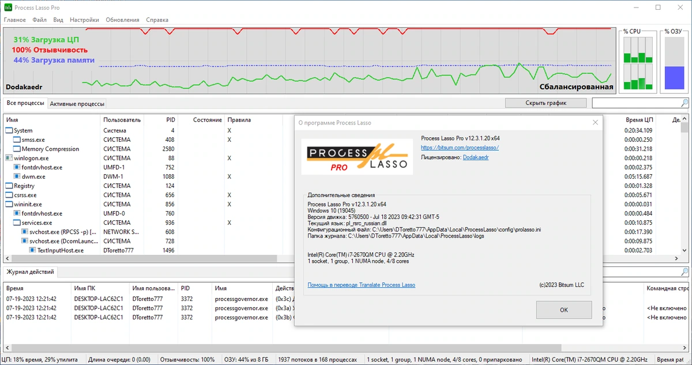Select the Memory Compression process row
This screenshot has width=692, height=365.
tap(342, 149)
